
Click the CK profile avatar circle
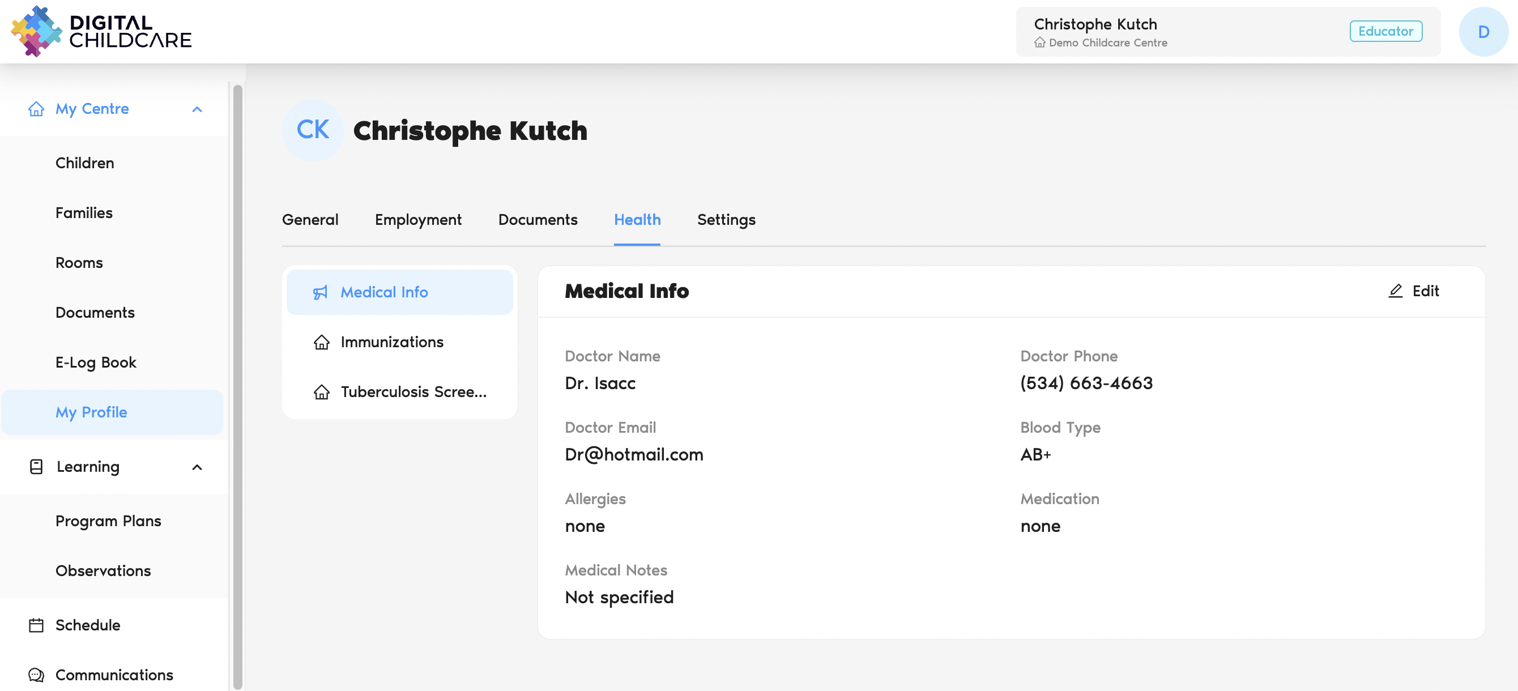tap(313, 130)
